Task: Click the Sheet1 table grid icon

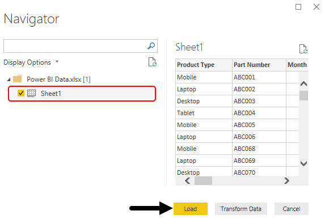Action: pyautogui.click(x=32, y=93)
